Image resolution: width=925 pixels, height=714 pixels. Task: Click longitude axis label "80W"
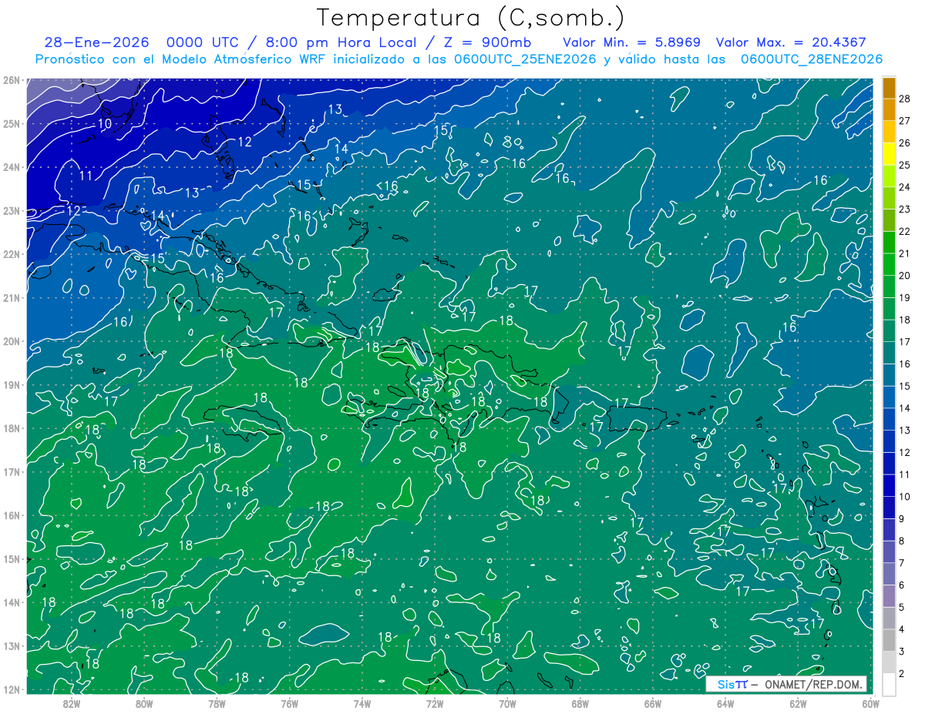point(144,703)
